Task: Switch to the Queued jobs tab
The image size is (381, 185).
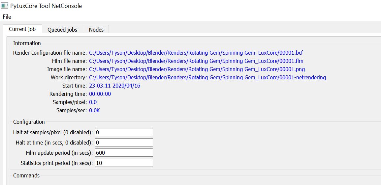Action: point(62,30)
